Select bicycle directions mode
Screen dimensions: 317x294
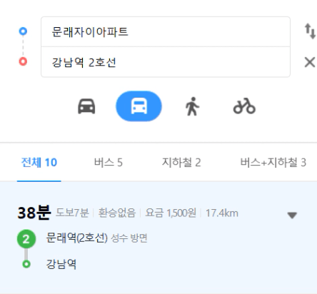[x=244, y=106]
